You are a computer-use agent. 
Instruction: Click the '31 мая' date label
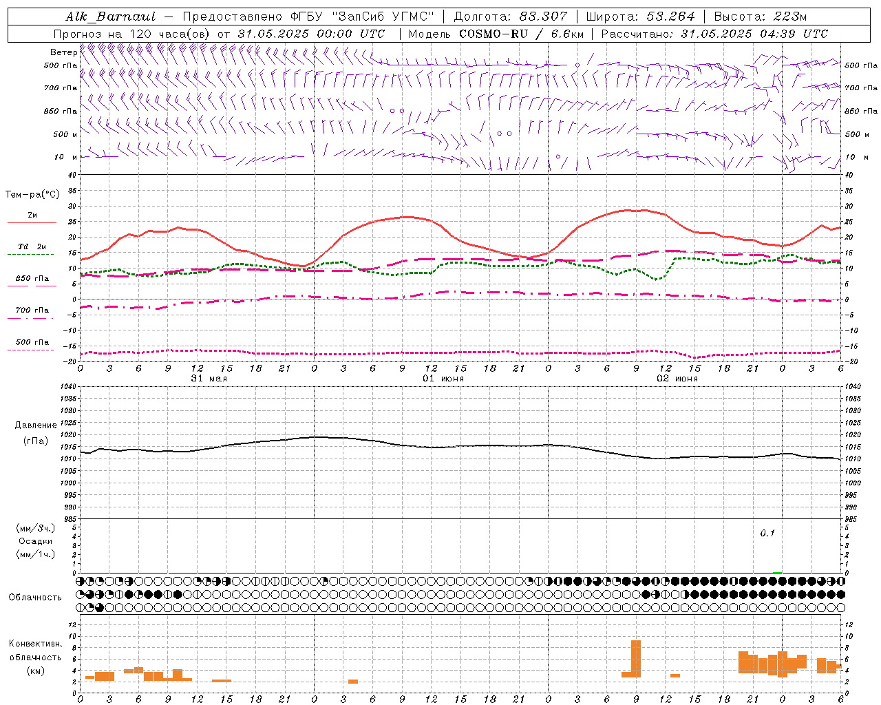point(209,379)
